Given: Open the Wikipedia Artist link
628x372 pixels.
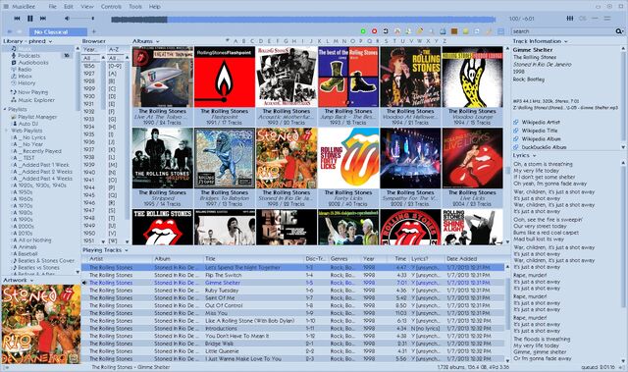Looking at the screenshot, I should (541, 122).
